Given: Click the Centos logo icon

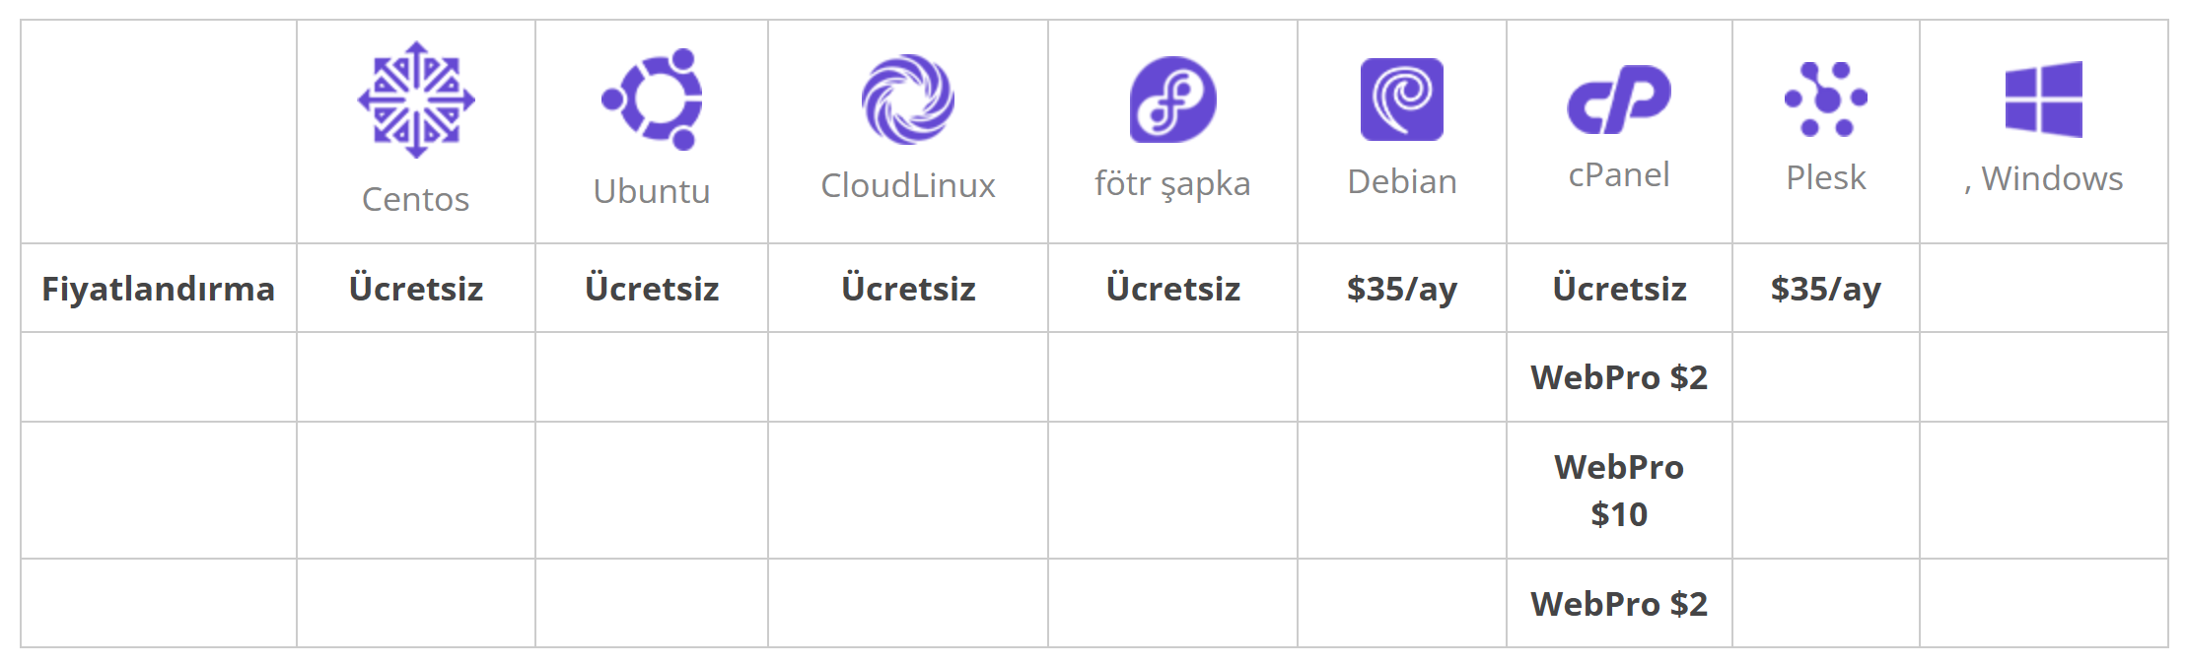Looking at the screenshot, I should (x=416, y=100).
